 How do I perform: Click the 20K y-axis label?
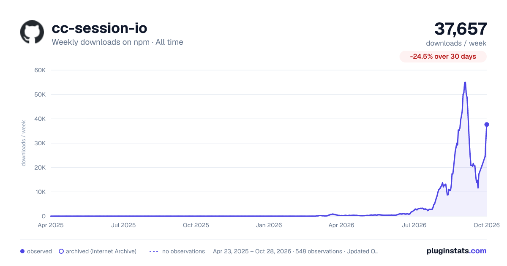40,168
